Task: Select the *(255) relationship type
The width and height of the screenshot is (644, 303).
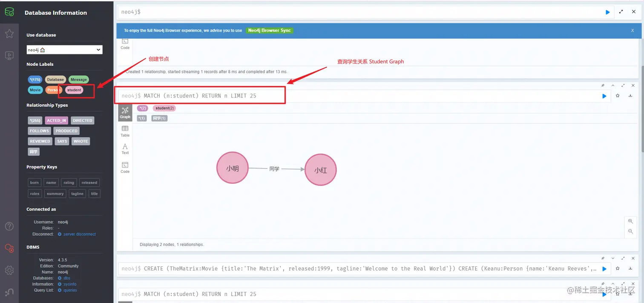Action: coord(35,120)
